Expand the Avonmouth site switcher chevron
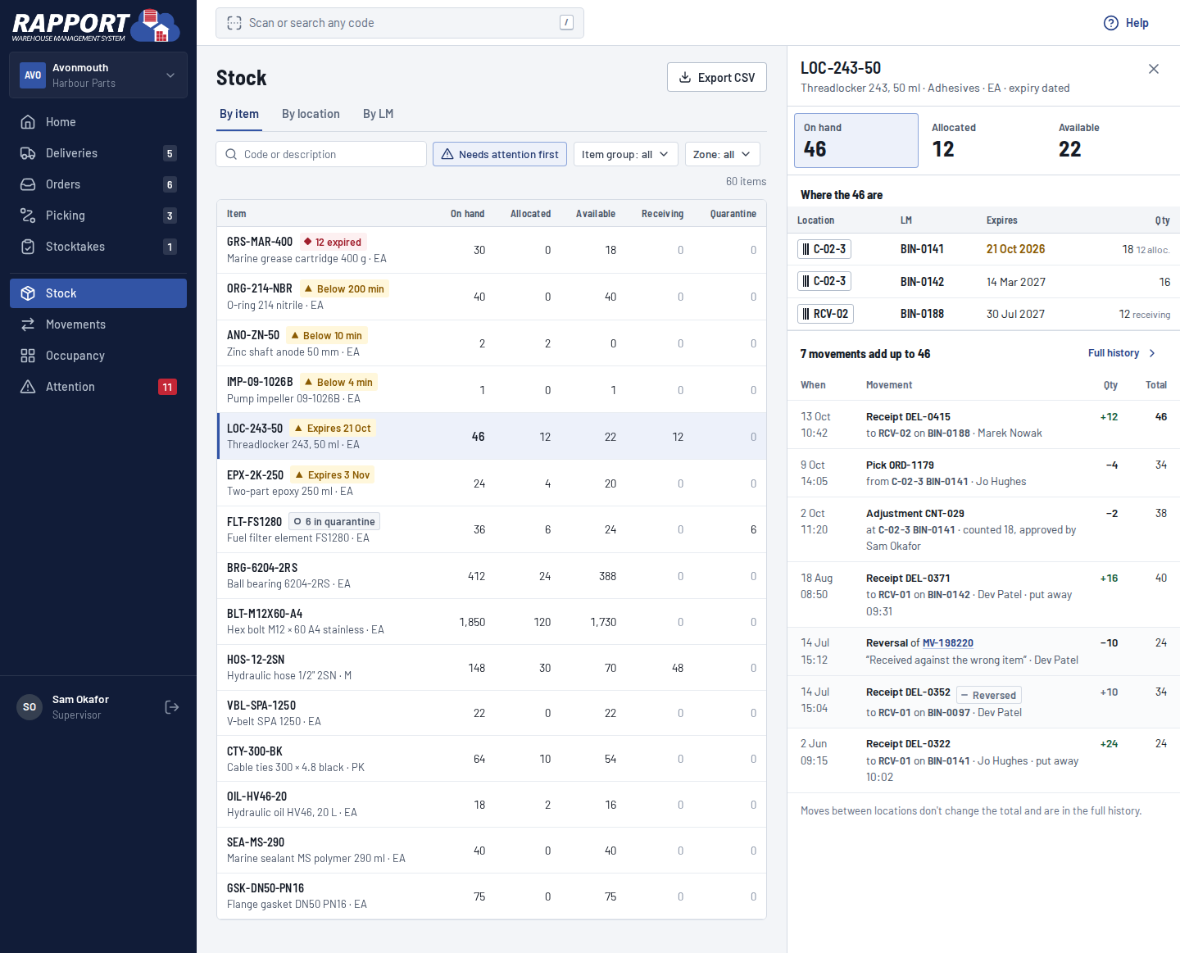Image resolution: width=1180 pixels, height=953 pixels. [170, 75]
